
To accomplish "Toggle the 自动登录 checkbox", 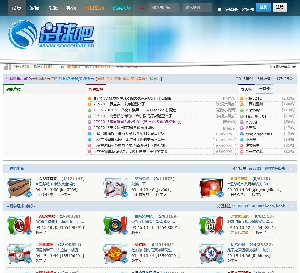I will (219, 10).
